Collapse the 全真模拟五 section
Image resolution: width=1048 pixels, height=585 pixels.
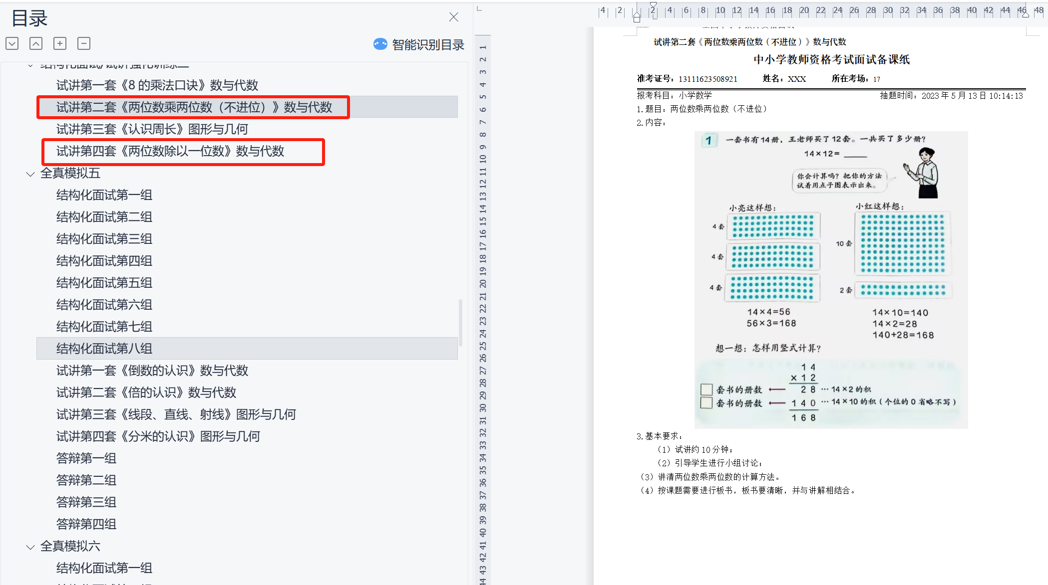30,174
